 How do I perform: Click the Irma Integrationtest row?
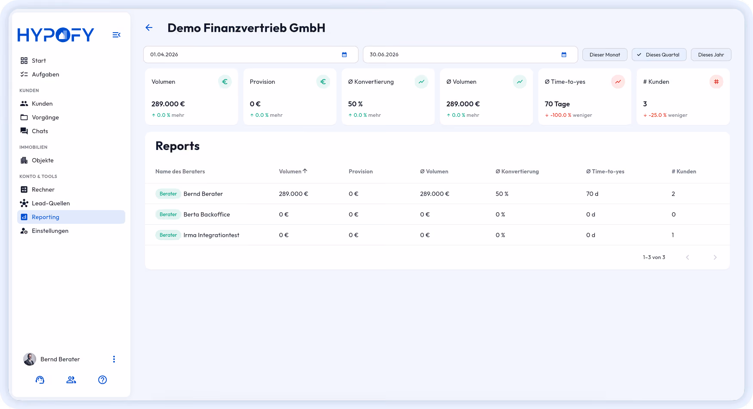tap(437, 235)
